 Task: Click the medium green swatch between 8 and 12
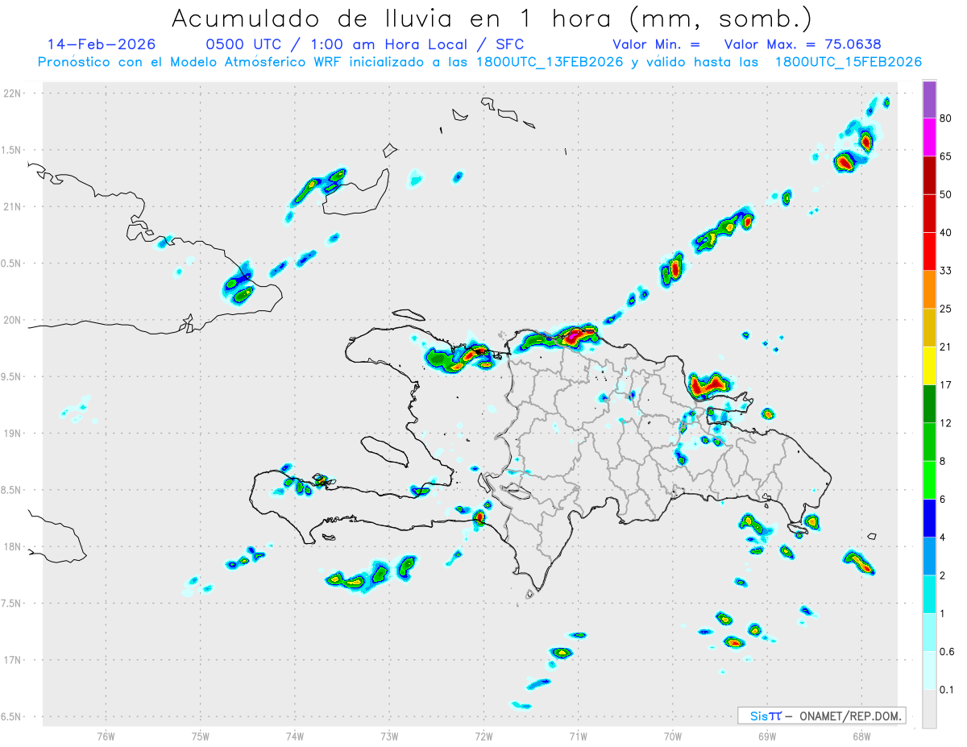pyautogui.click(x=929, y=442)
